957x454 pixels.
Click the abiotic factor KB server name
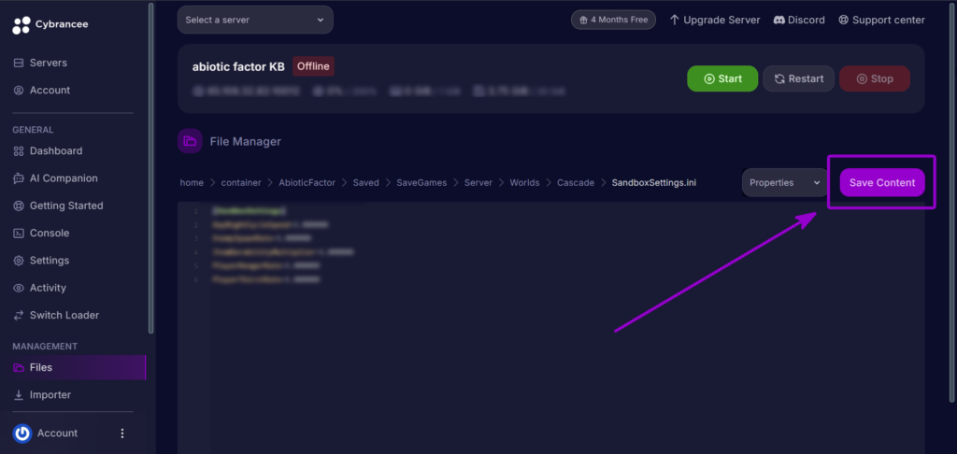[x=238, y=67]
